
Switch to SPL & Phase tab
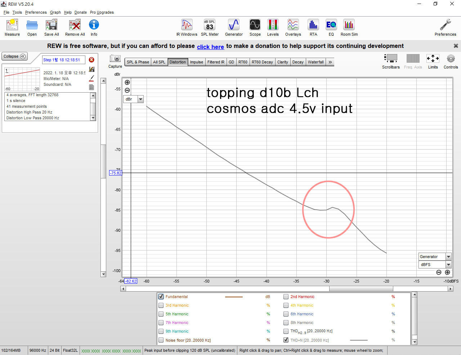click(138, 62)
